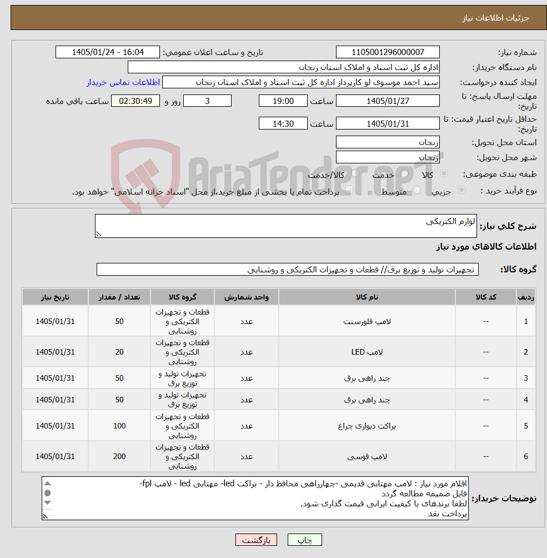The height and width of the screenshot is (558, 547).
Task: Click scroll down arrow in buyer notes
Action: coord(48,502)
